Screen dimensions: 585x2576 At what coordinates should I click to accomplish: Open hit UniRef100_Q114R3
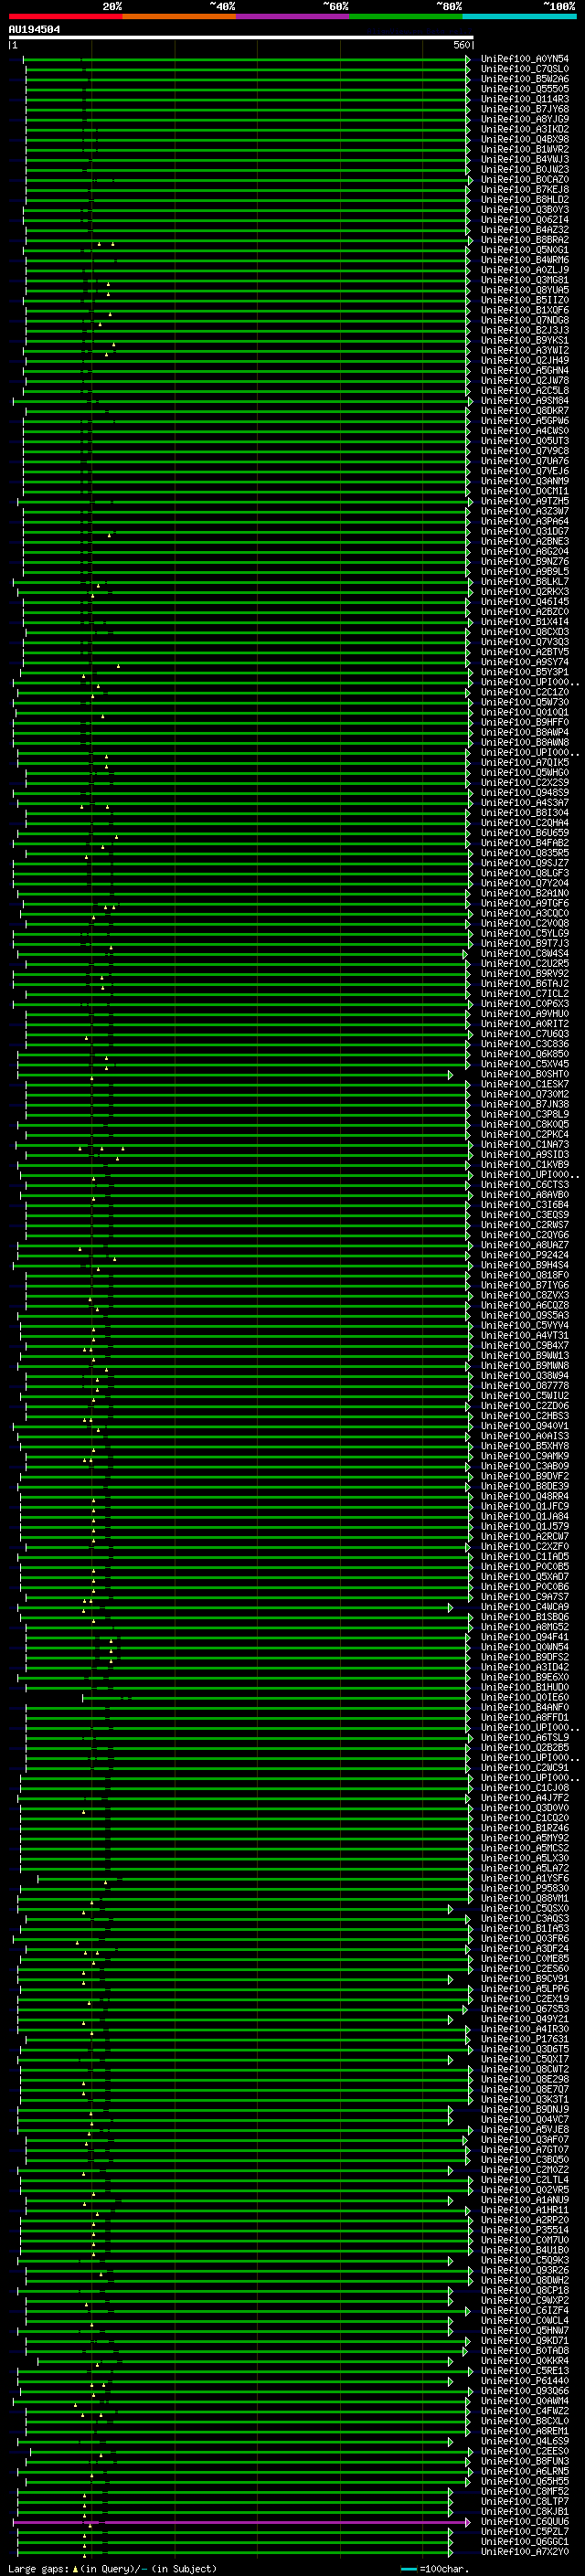point(525,99)
